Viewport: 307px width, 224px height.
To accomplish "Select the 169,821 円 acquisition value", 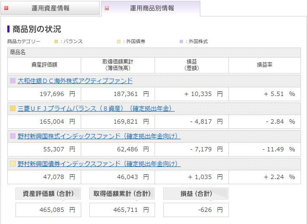I will pyautogui.click(x=131, y=122).
